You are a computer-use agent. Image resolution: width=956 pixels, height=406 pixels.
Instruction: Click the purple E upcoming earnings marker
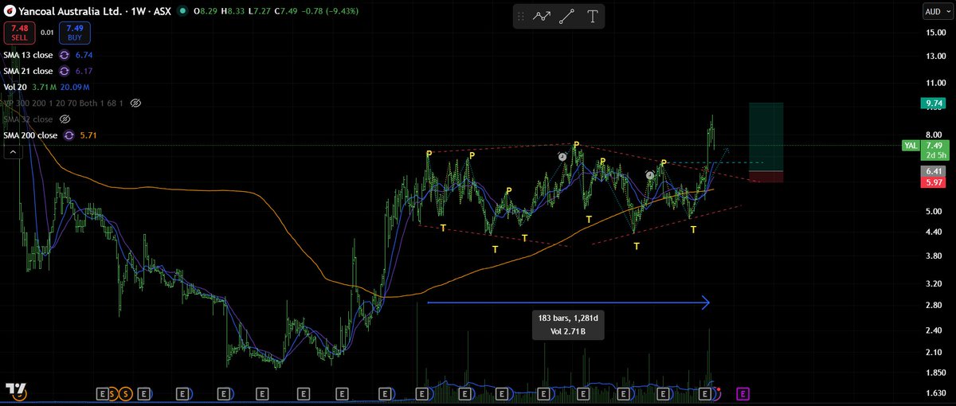[742, 393]
